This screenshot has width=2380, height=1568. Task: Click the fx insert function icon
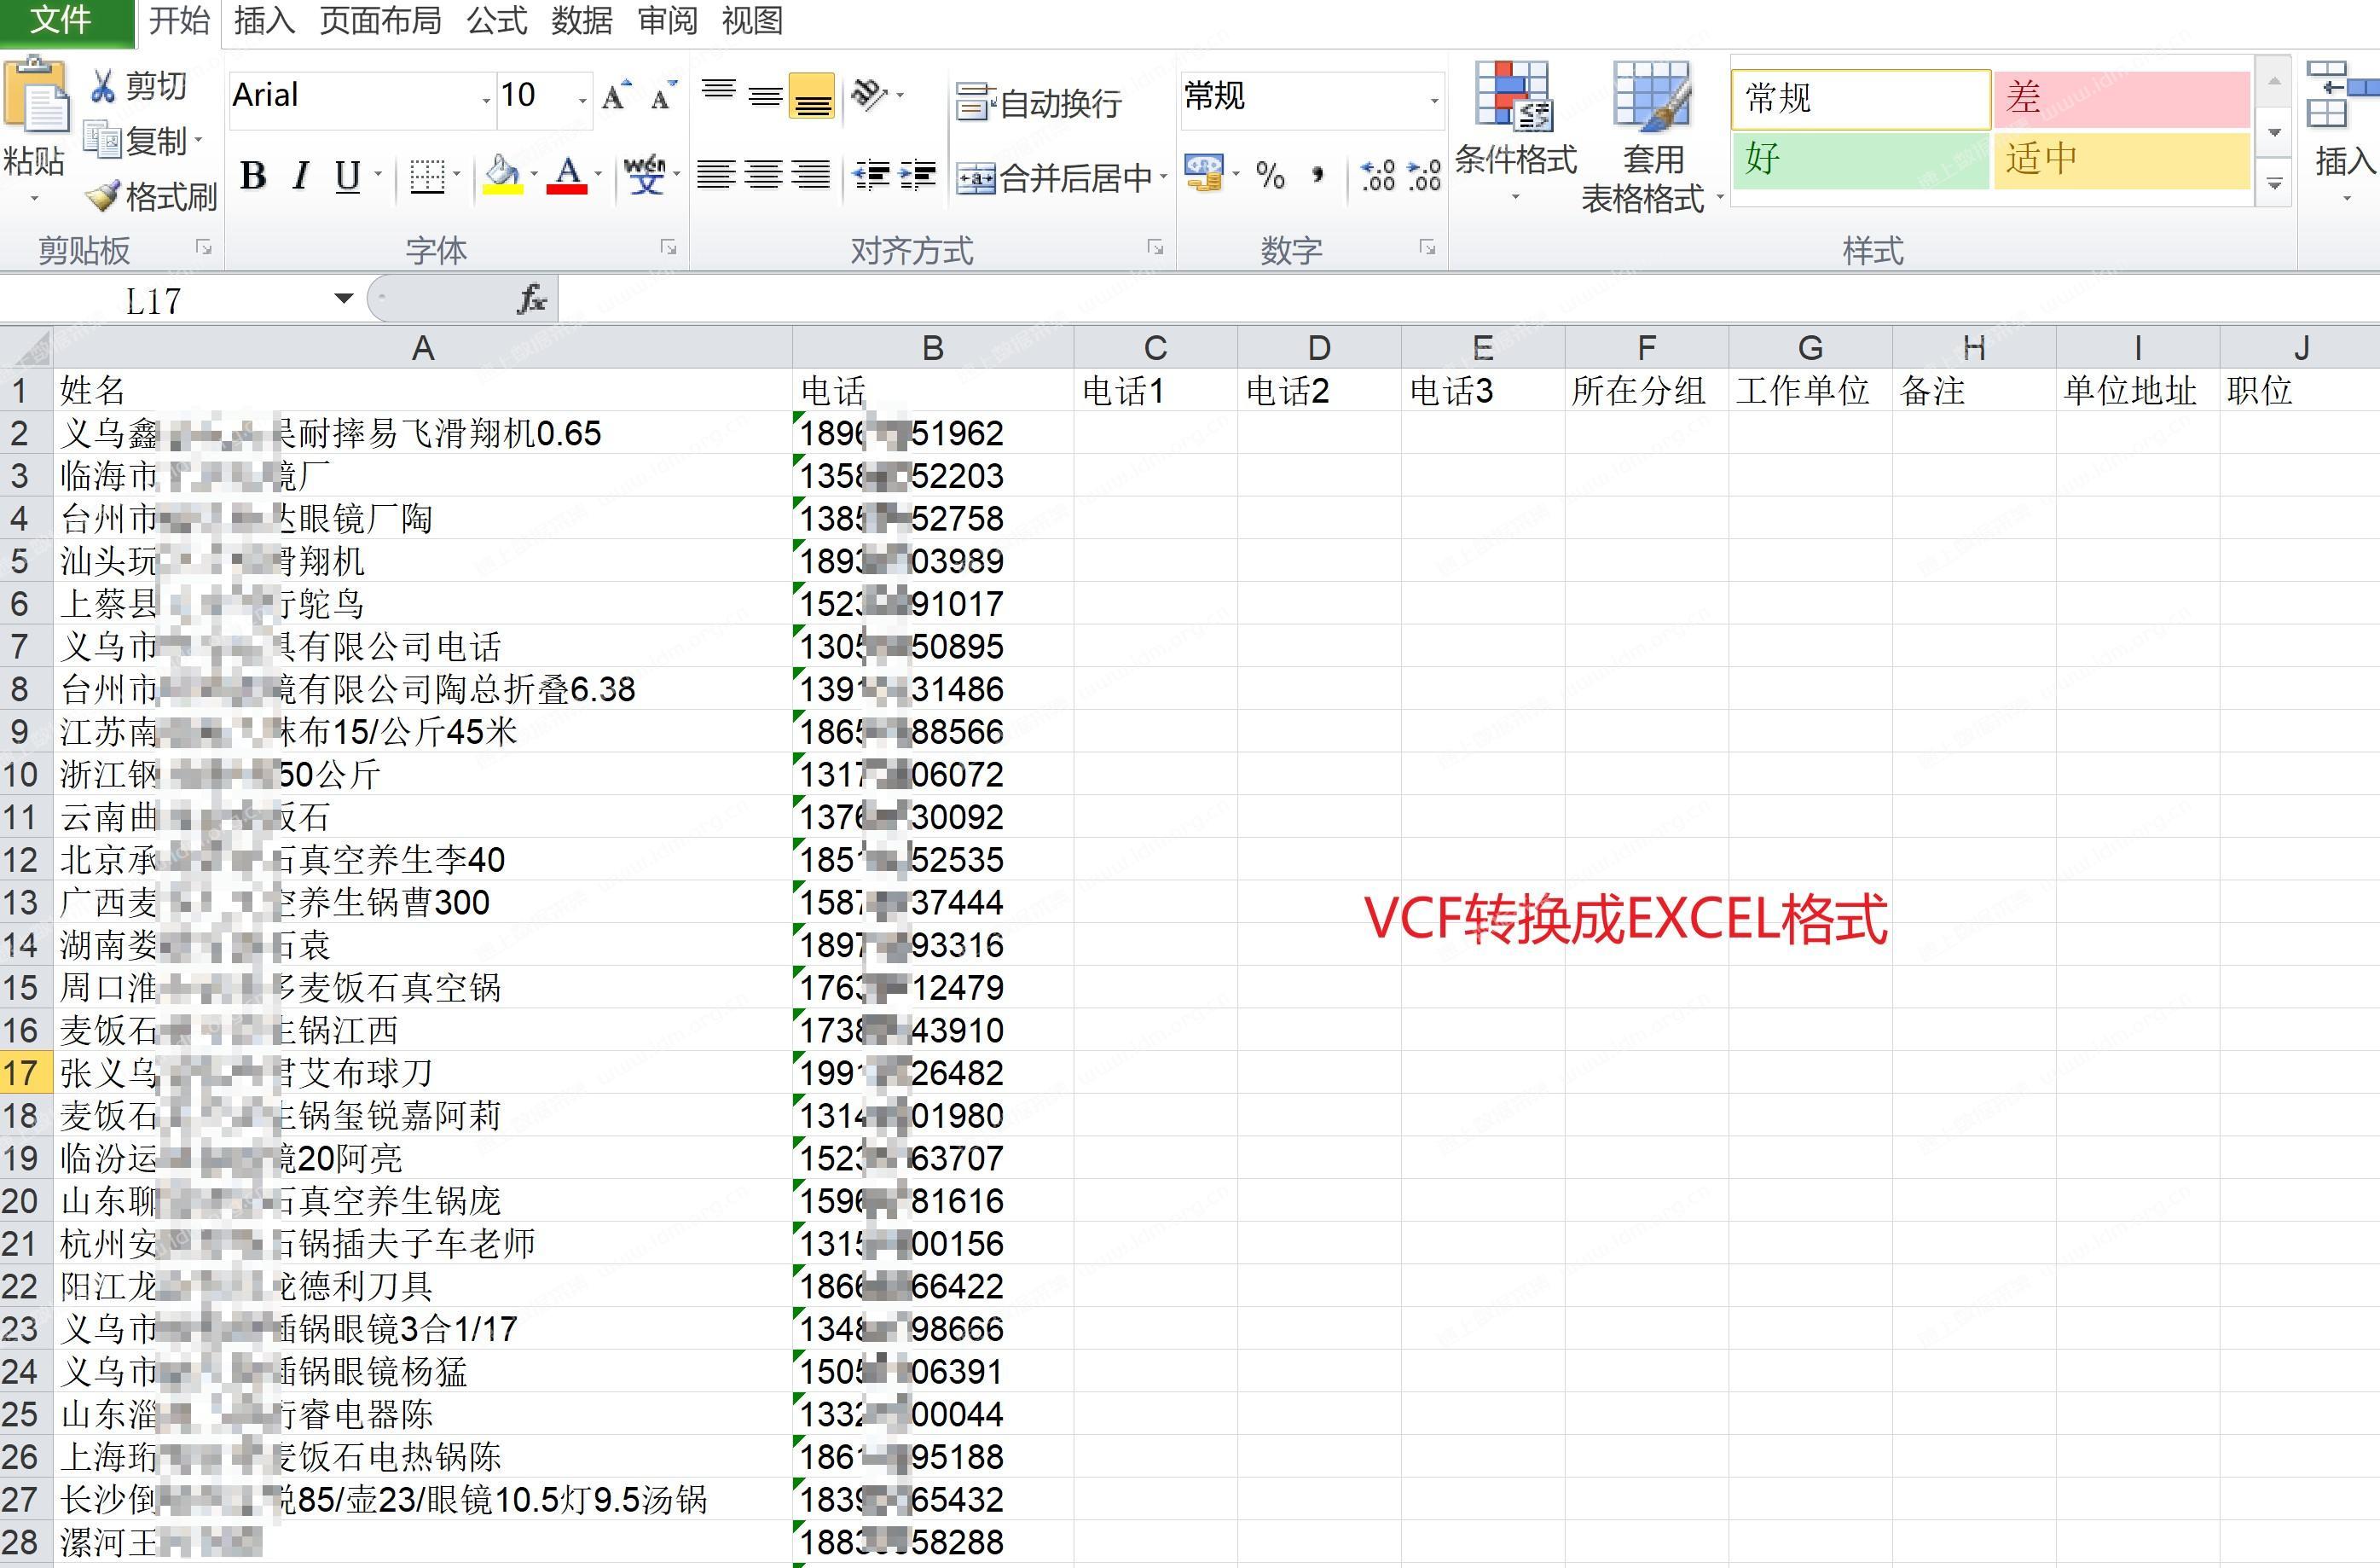coord(531,299)
